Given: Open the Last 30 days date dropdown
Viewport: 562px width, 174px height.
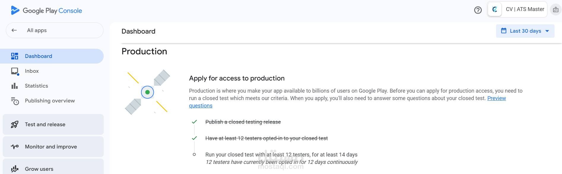Looking at the screenshot, I should pos(525,31).
